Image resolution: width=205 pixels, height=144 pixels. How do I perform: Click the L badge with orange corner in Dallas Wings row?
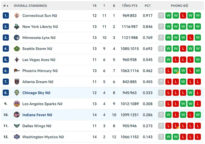click(x=176, y=126)
